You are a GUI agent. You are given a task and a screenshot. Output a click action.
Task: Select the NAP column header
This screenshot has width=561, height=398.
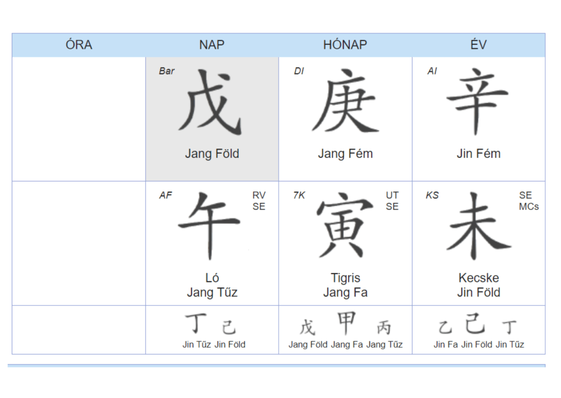212,45
